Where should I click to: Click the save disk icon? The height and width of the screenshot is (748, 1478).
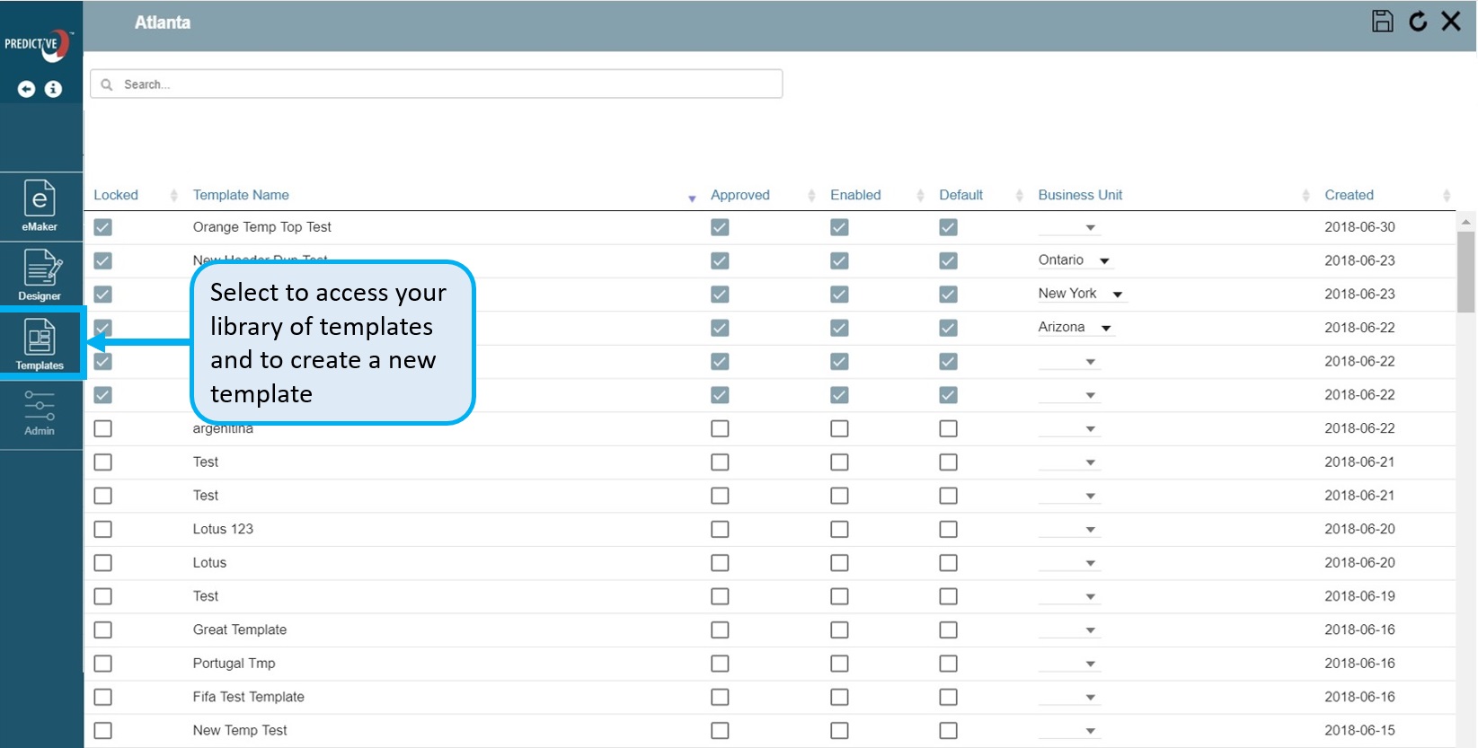[x=1382, y=22]
